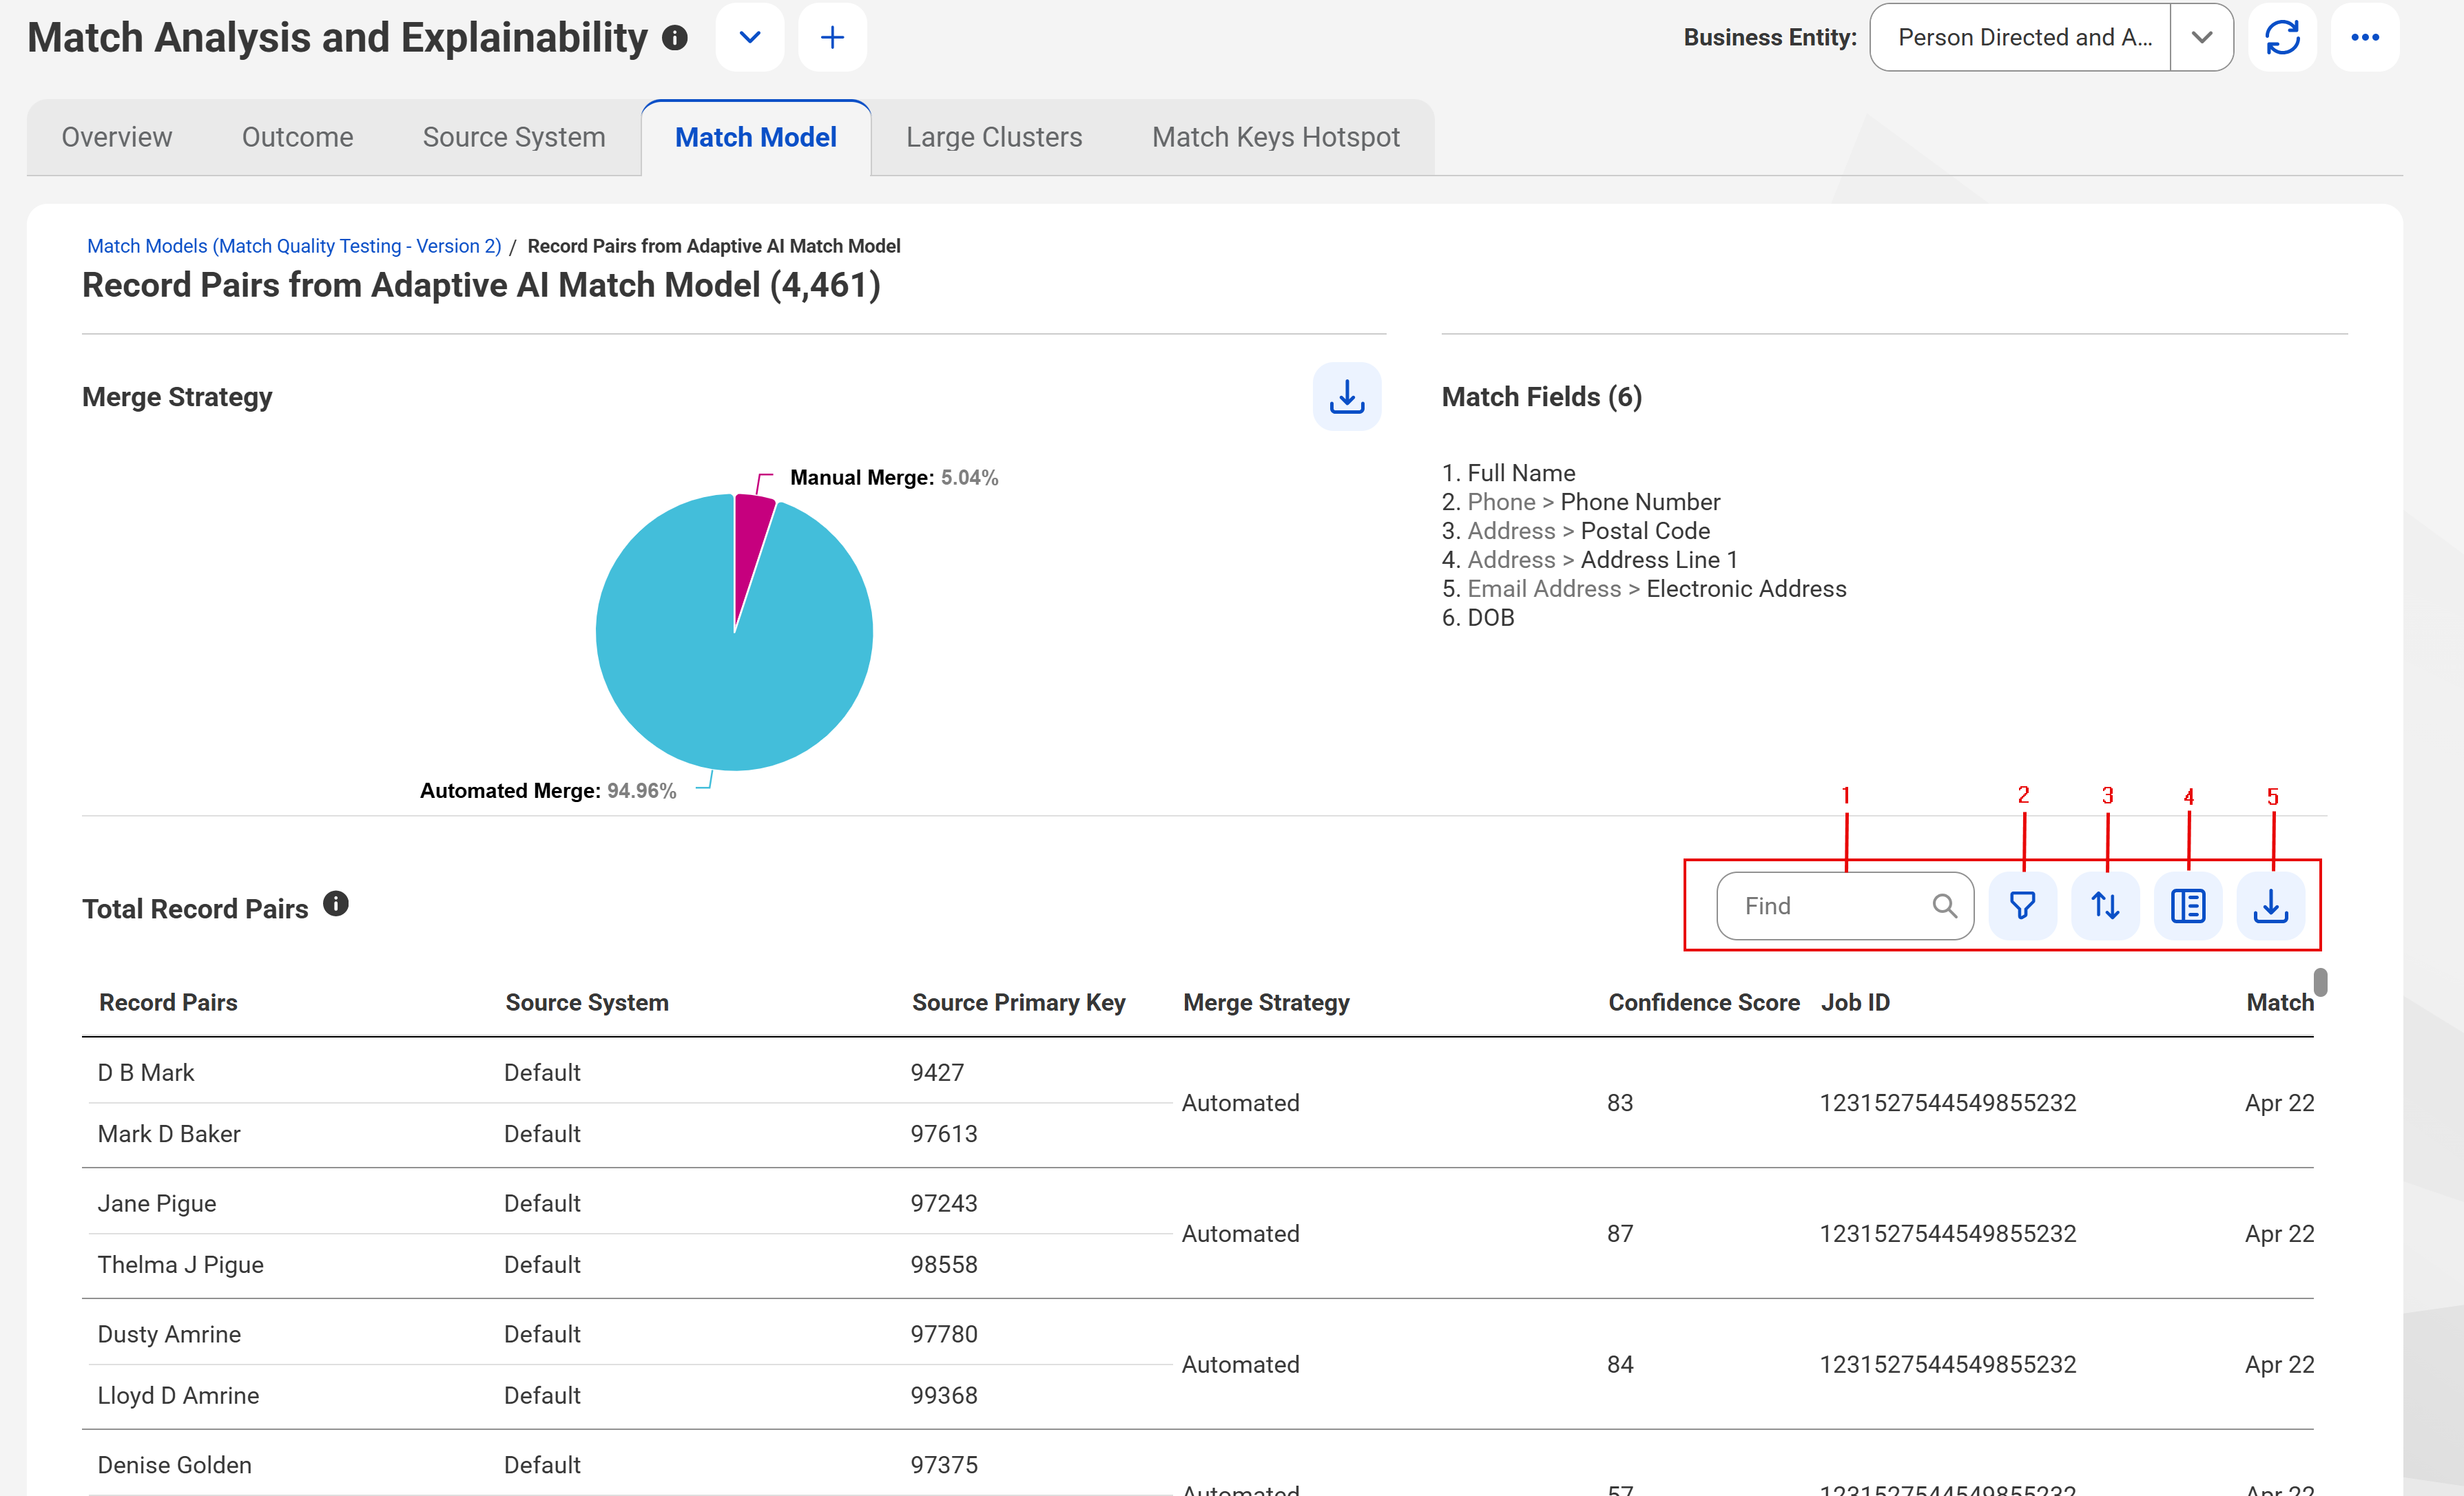Click the Confidence Score column header

click(x=1703, y=1002)
